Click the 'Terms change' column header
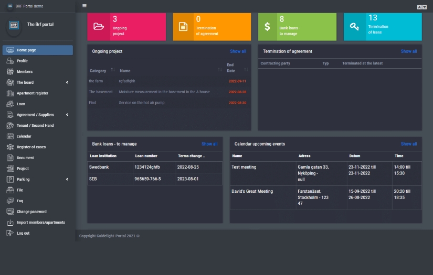Viewport: 433px width, 275px height. click(192, 156)
